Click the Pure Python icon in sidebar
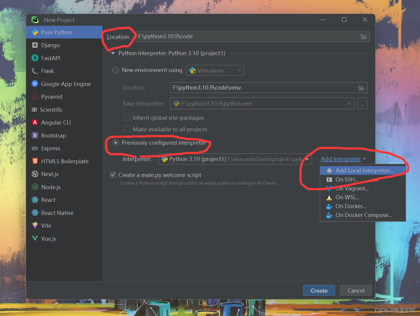420x316 pixels. [x=35, y=32]
